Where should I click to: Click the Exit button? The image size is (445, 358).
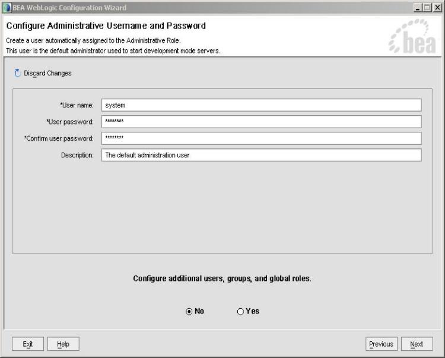pyautogui.click(x=28, y=344)
